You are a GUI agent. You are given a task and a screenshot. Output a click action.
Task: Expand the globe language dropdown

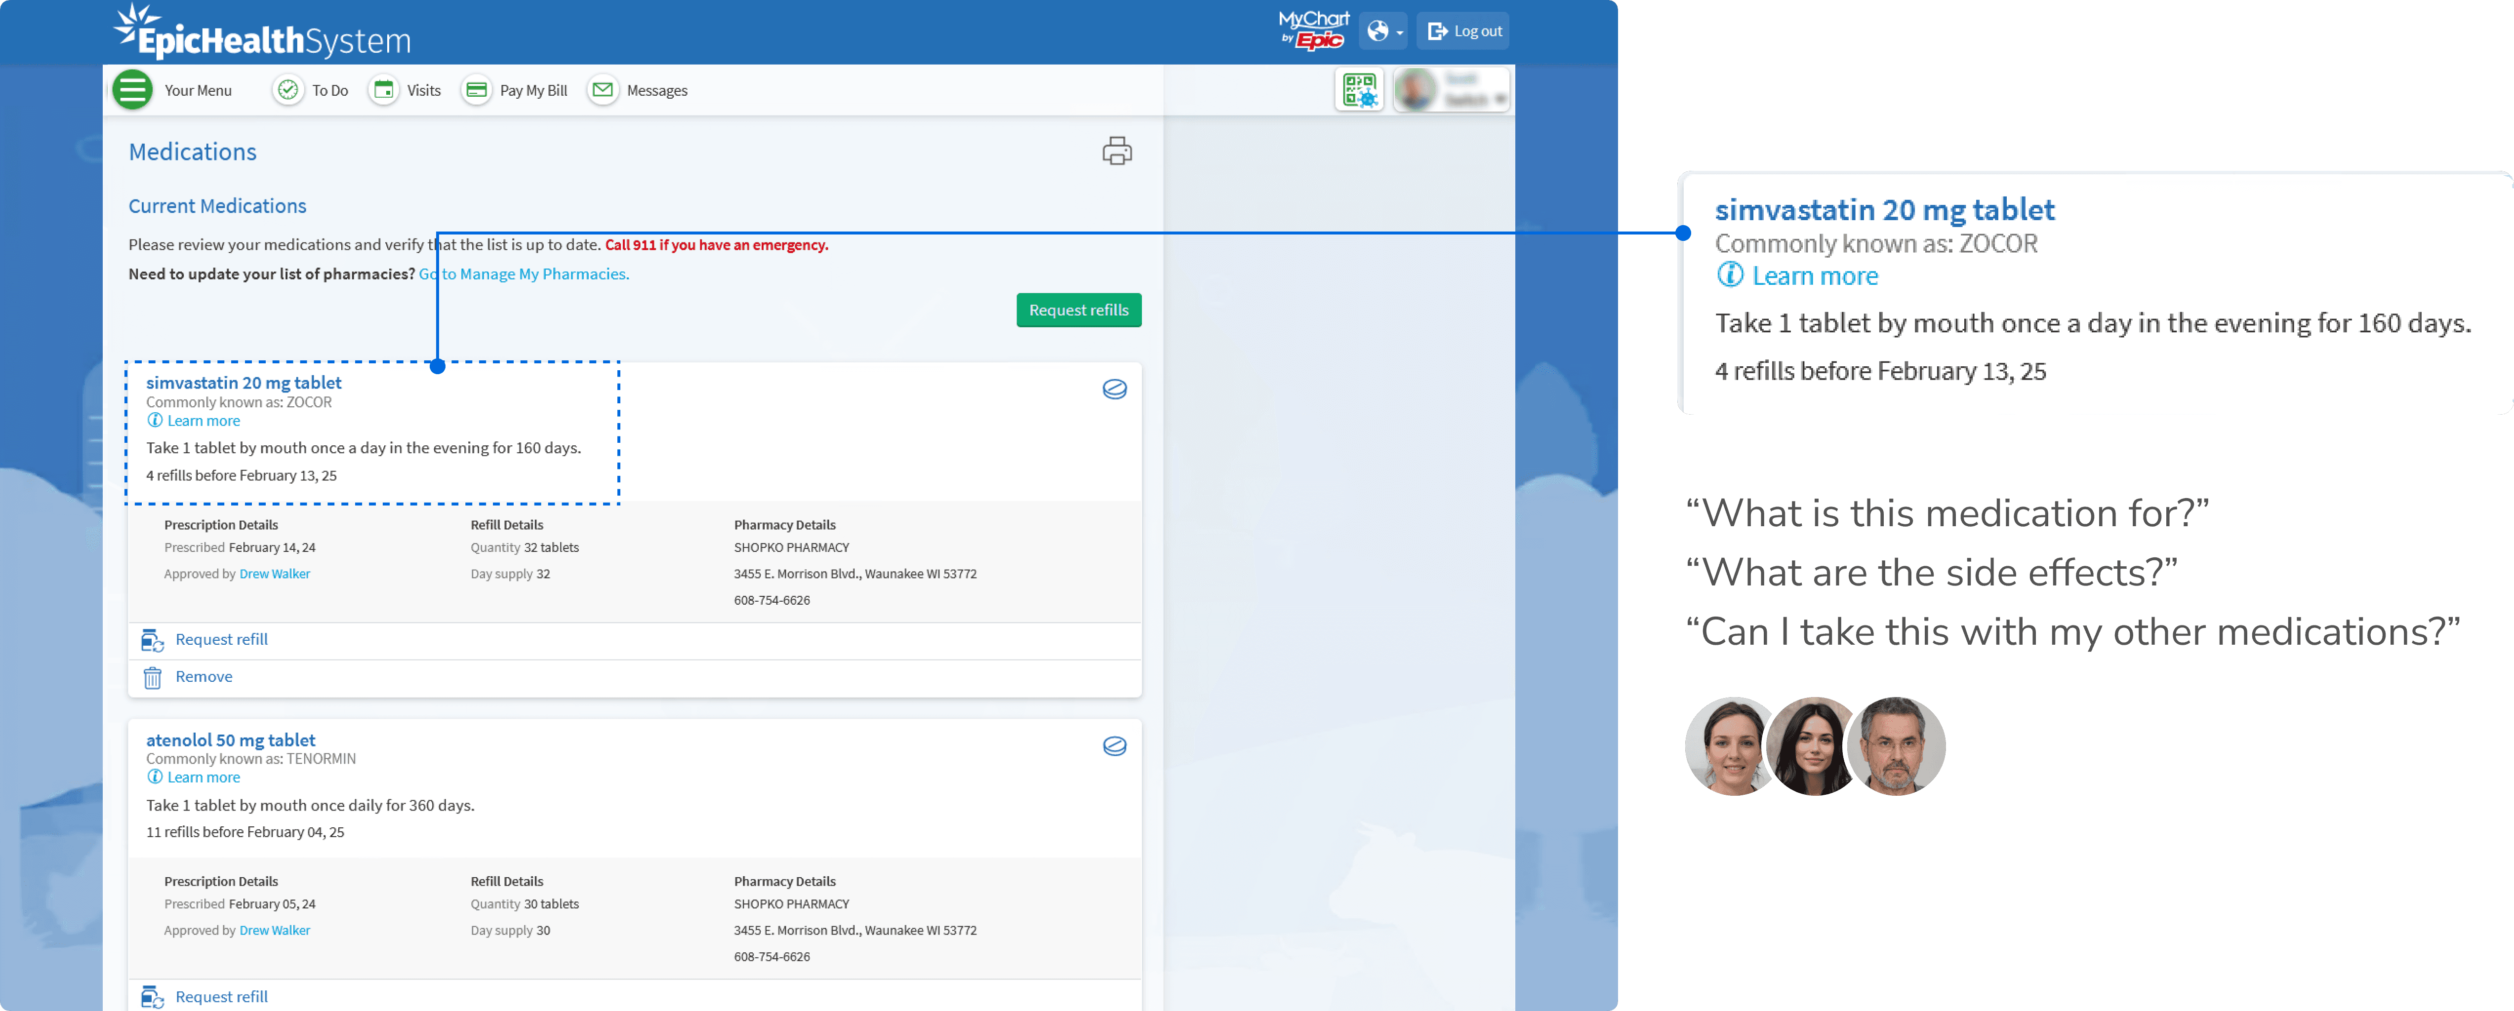point(1383,31)
